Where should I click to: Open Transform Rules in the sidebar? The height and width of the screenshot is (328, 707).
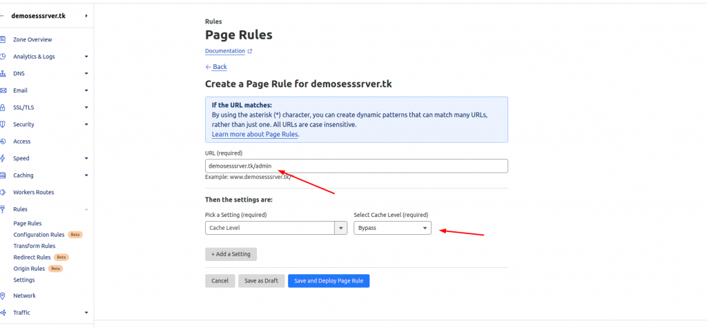pyautogui.click(x=35, y=246)
